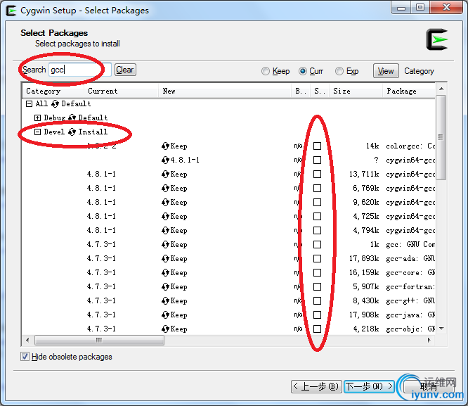Cycle the Keep icon for gcc-java
The width and height of the screenshot is (468, 406).
tap(165, 315)
